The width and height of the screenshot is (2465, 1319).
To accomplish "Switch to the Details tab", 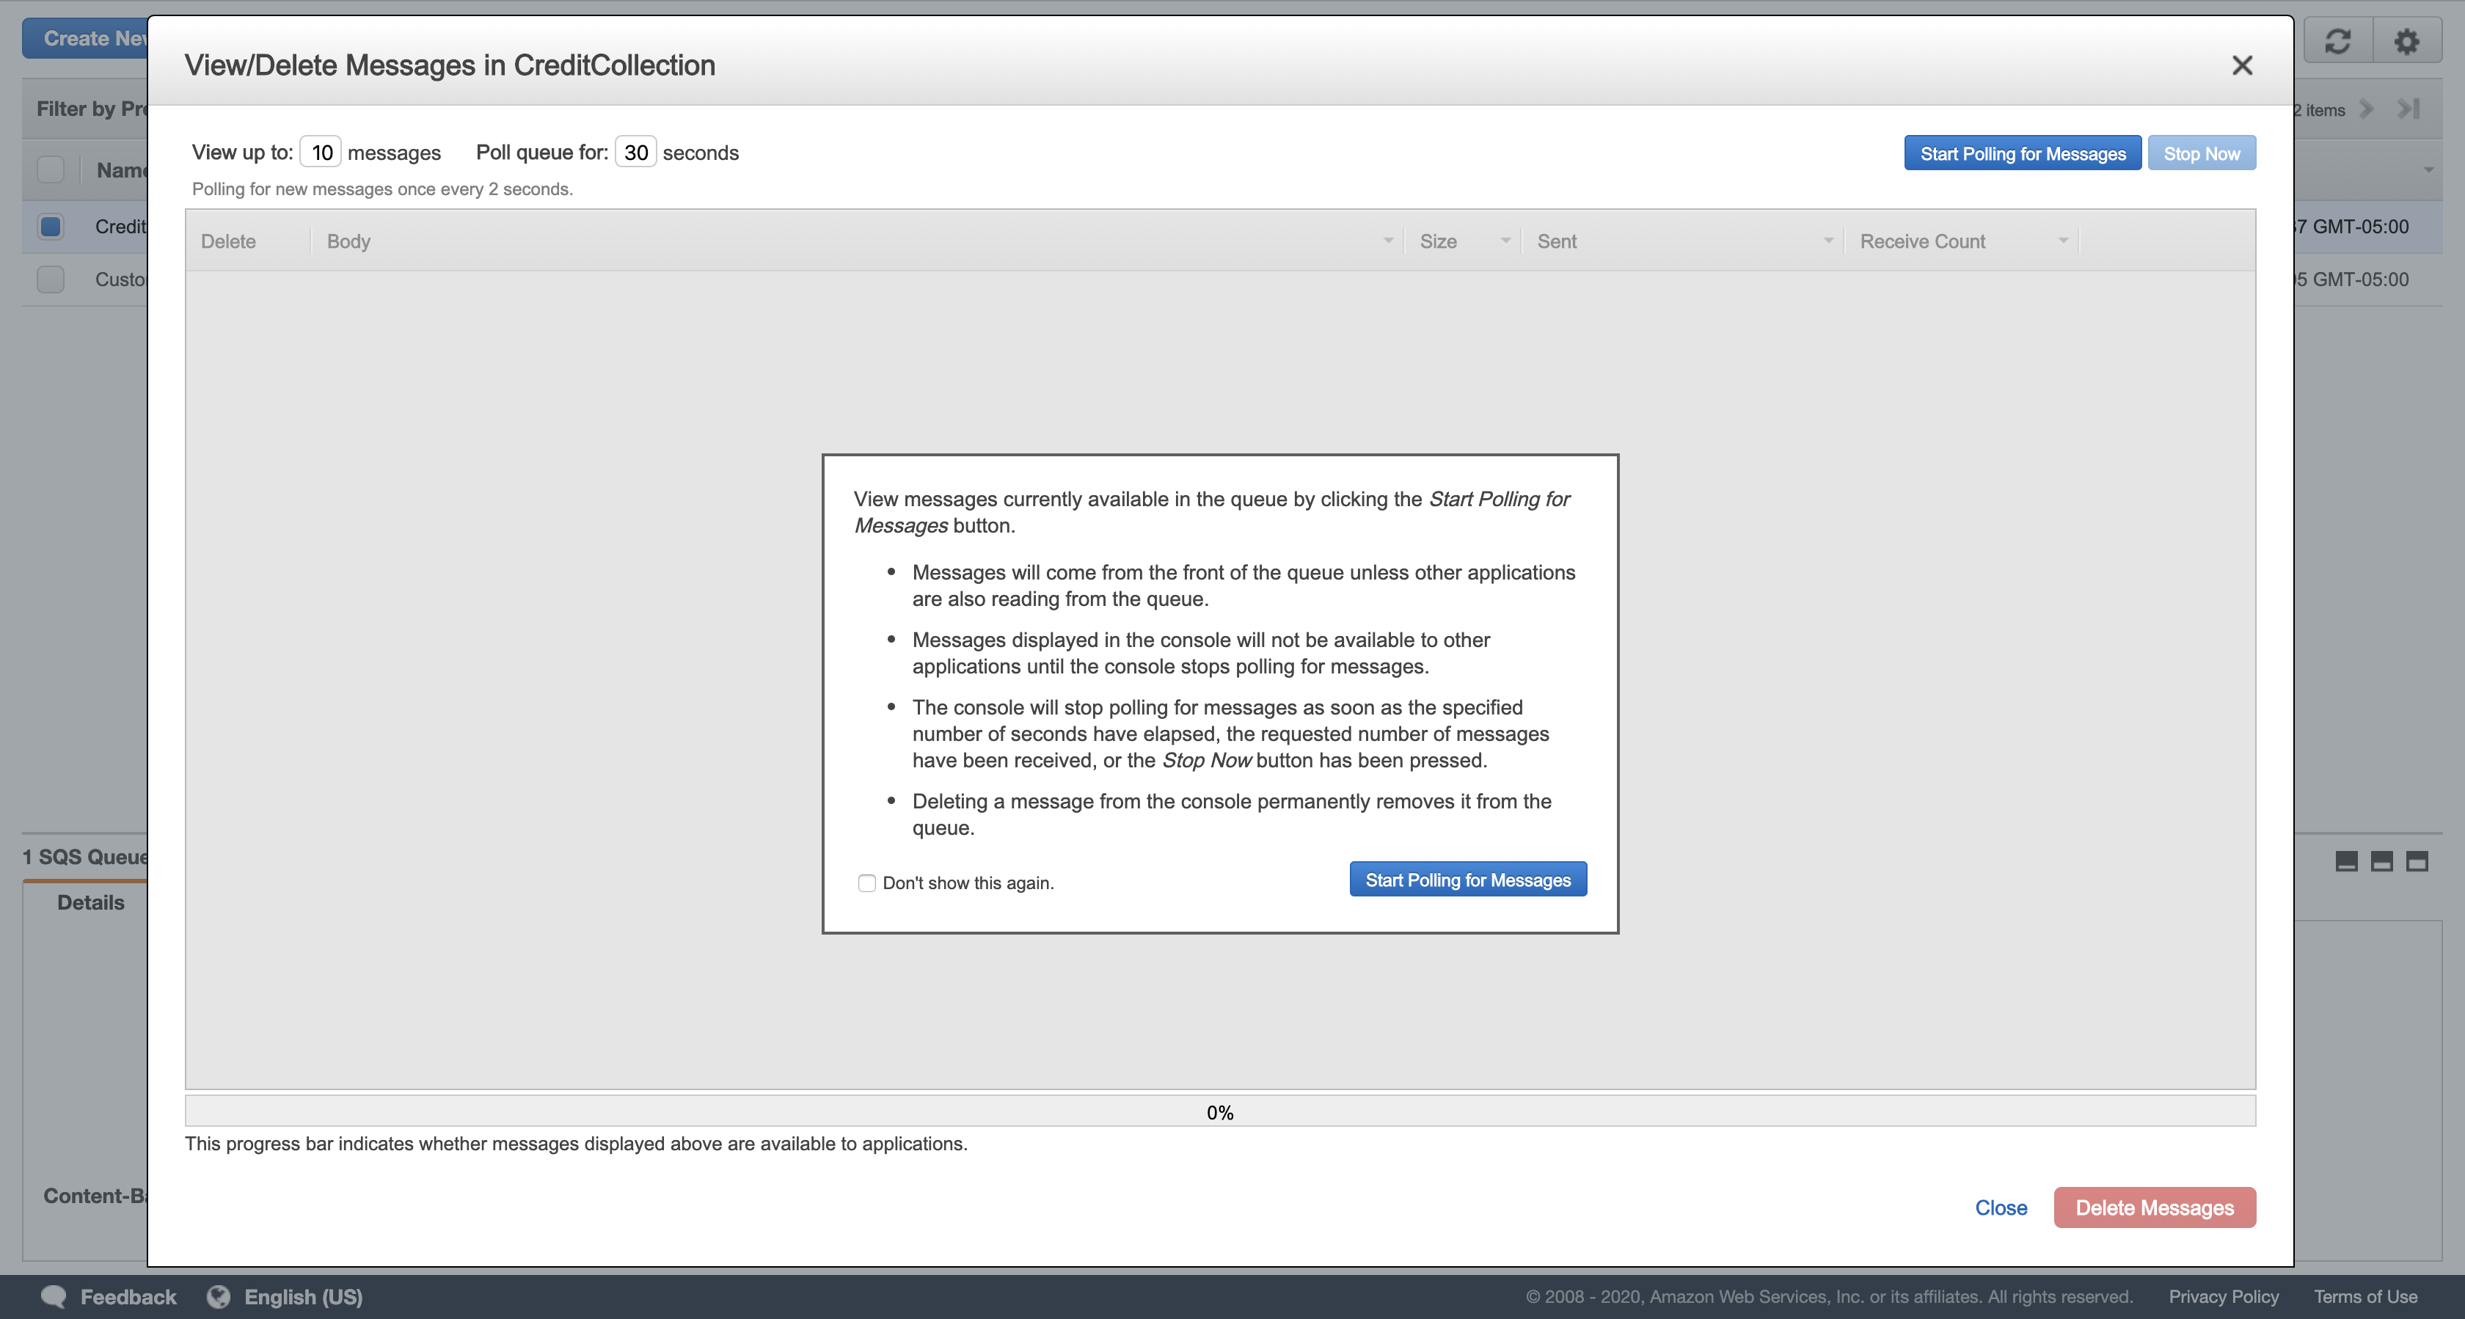I will pos(90,902).
